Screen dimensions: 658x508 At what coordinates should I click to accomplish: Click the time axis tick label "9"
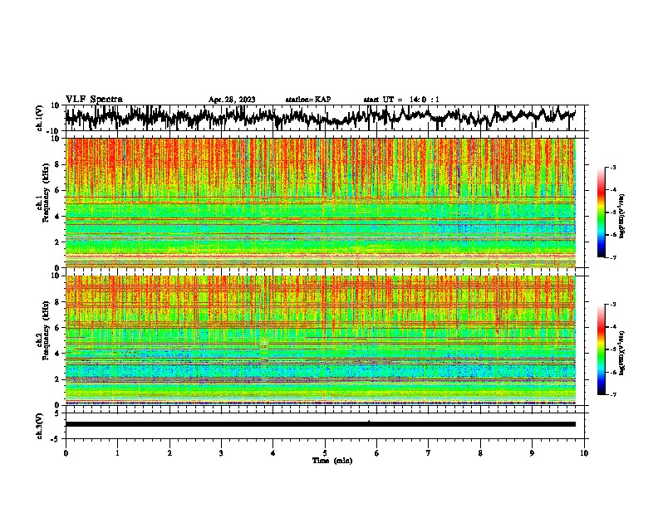coord(532,453)
